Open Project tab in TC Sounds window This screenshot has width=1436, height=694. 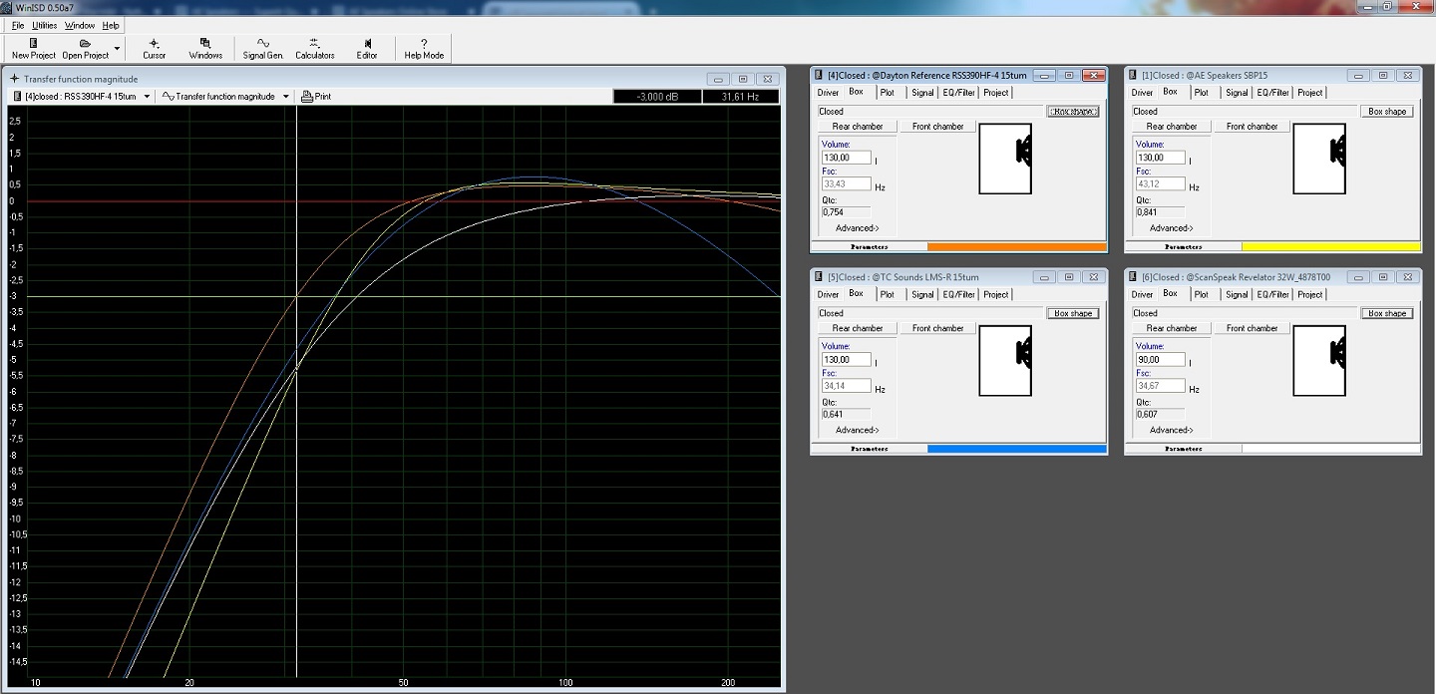(x=995, y=294)
